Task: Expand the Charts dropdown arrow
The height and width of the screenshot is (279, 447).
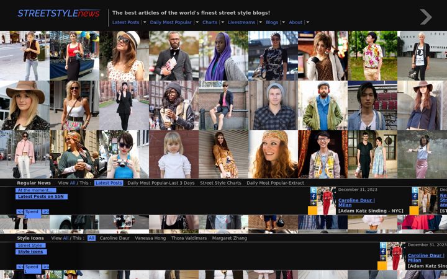Action: (x=222, y=22)
